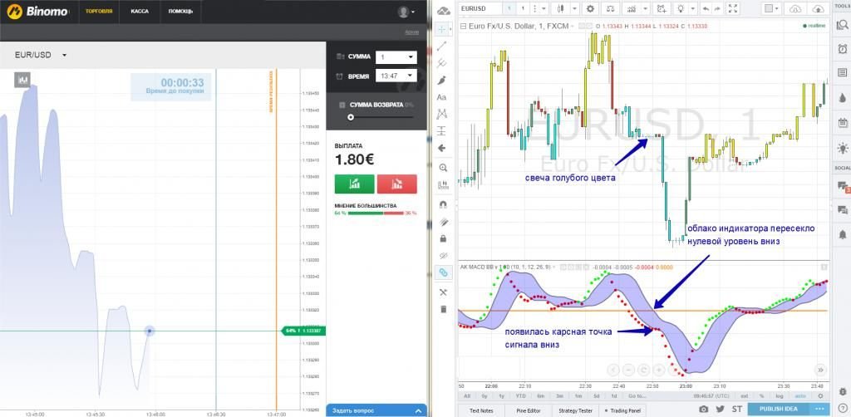851x417 pixels.
Task: Toggle fullscreen mode icon
Action: click(x=733, y=8)
